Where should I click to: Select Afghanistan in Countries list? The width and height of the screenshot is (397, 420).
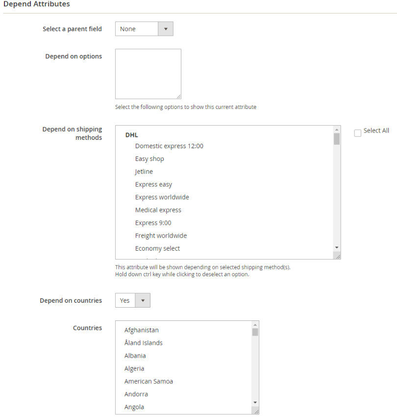142,330
